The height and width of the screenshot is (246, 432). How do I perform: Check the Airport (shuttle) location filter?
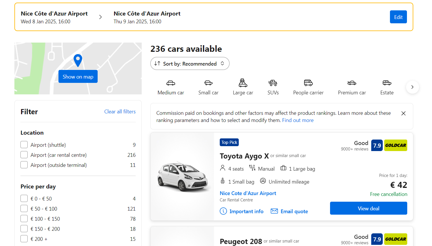tap(24, 145)
